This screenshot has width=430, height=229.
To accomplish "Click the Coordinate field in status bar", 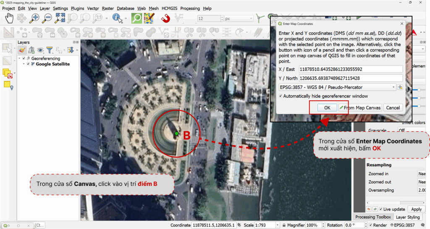I will pos(214,225).
